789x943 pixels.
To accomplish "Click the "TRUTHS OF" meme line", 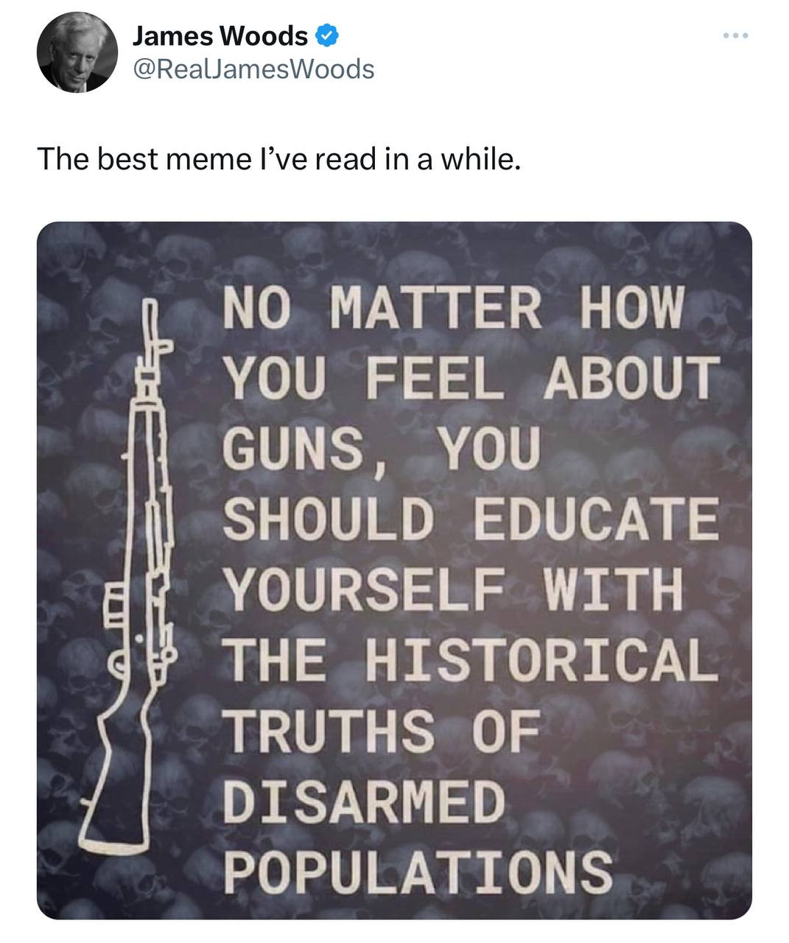I will [382, 729].
